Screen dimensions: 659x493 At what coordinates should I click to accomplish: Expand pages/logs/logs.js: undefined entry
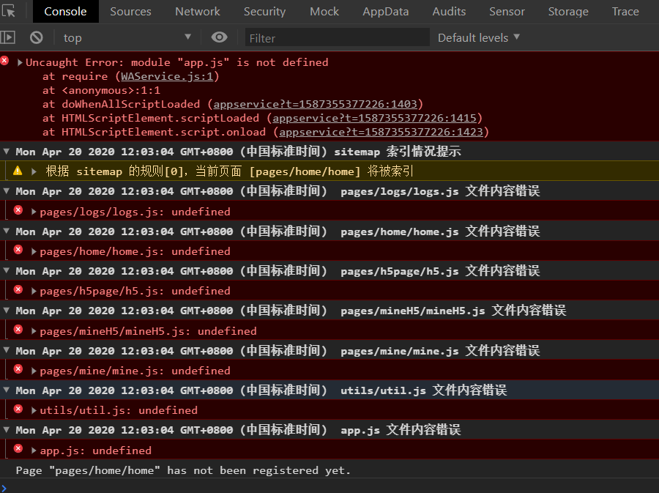(34, 212)
